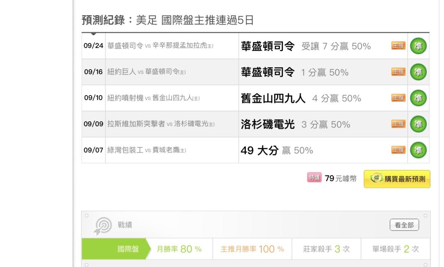Click the pink 特價 price tag
The image size is (444, 267).
click(314, 178)
